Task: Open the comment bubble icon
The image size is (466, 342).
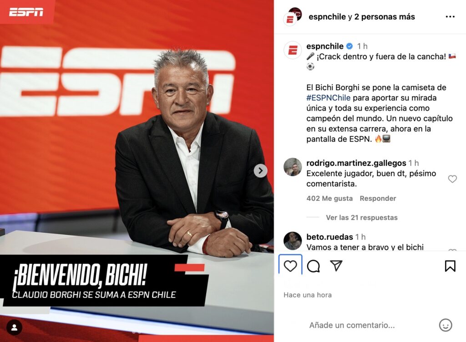Action: [313, 266]
